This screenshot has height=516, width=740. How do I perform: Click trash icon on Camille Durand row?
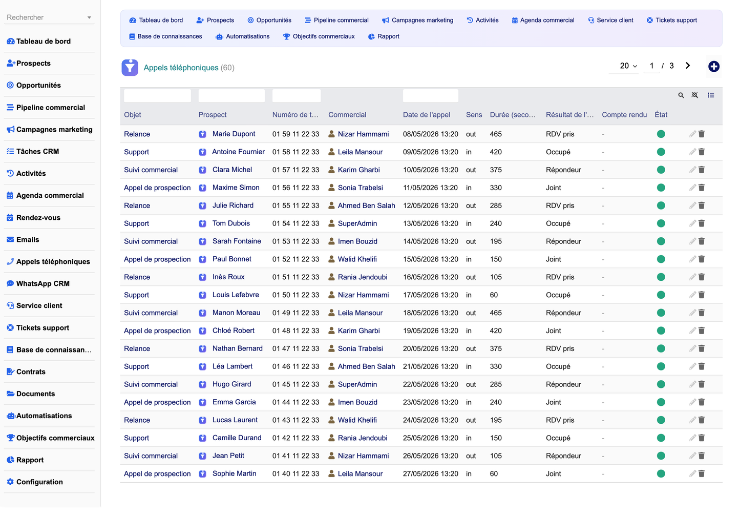pos(702,438)
